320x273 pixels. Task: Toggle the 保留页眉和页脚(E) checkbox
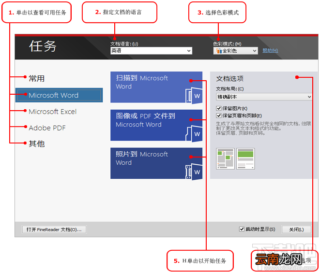218,115
